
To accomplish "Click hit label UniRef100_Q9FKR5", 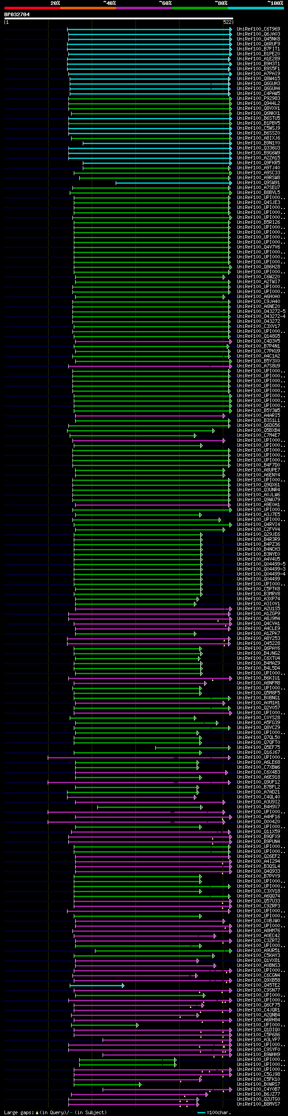I will [x=258, y=163].
